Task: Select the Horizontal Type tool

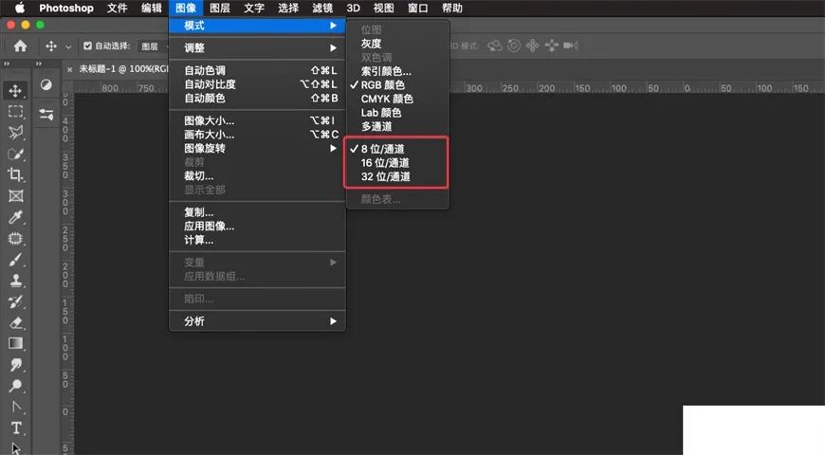Action: (x=15, y=428)
